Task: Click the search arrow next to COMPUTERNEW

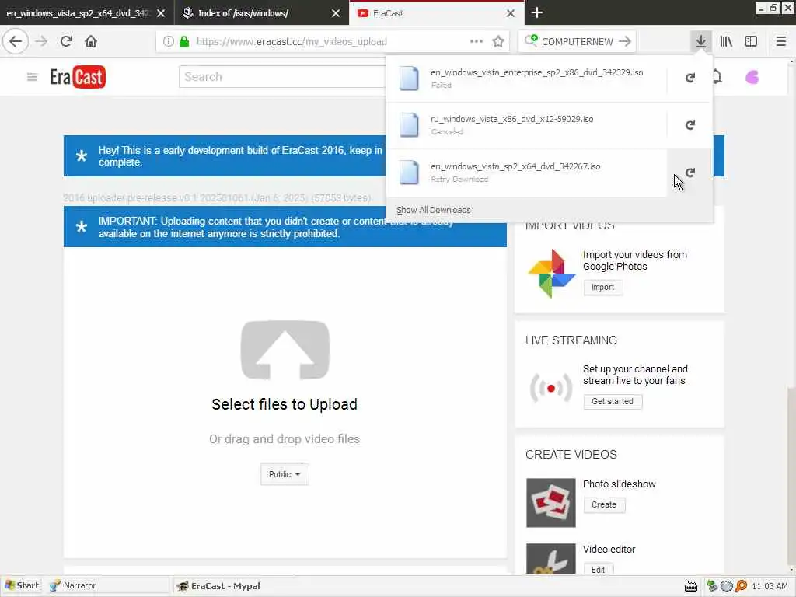Action: tap(625, 41)
